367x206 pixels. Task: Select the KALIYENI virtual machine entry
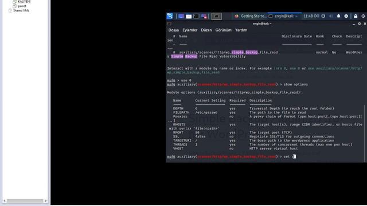[x=24, y=2]
